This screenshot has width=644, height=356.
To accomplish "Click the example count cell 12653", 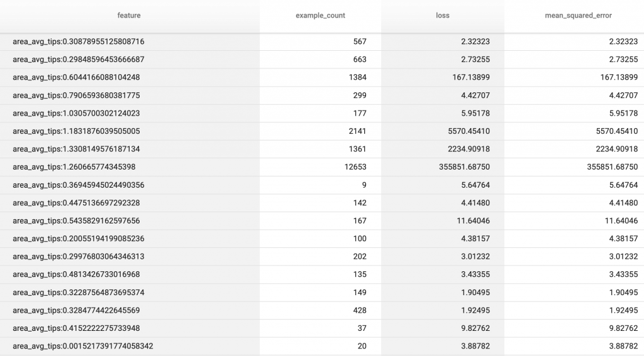I will [355, 167].
